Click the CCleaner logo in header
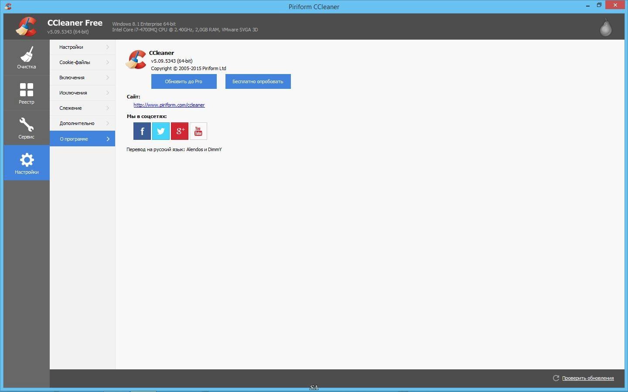The height and width of the screenshot is (392, 628). (26, 26)
